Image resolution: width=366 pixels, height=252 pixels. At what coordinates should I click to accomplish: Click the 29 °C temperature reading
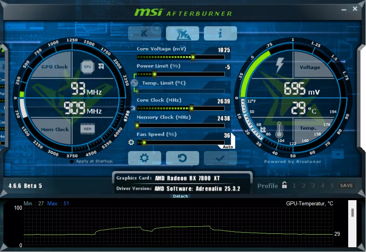coord(304,108)
